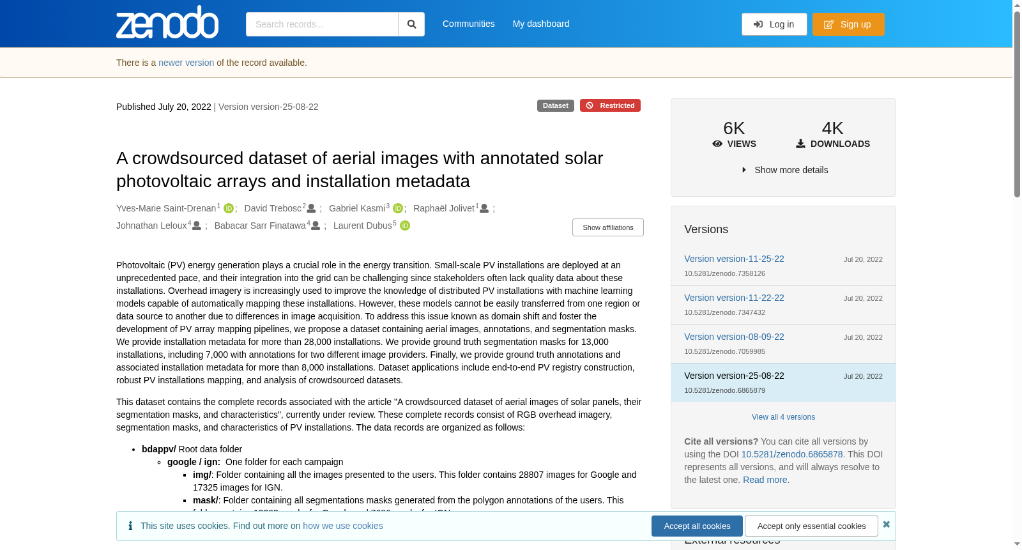Image resolution: width=1022 pixels, height=550 pixels.
Task: Open author Laurent Dubus's name link
Action: [x=363, y=225]
